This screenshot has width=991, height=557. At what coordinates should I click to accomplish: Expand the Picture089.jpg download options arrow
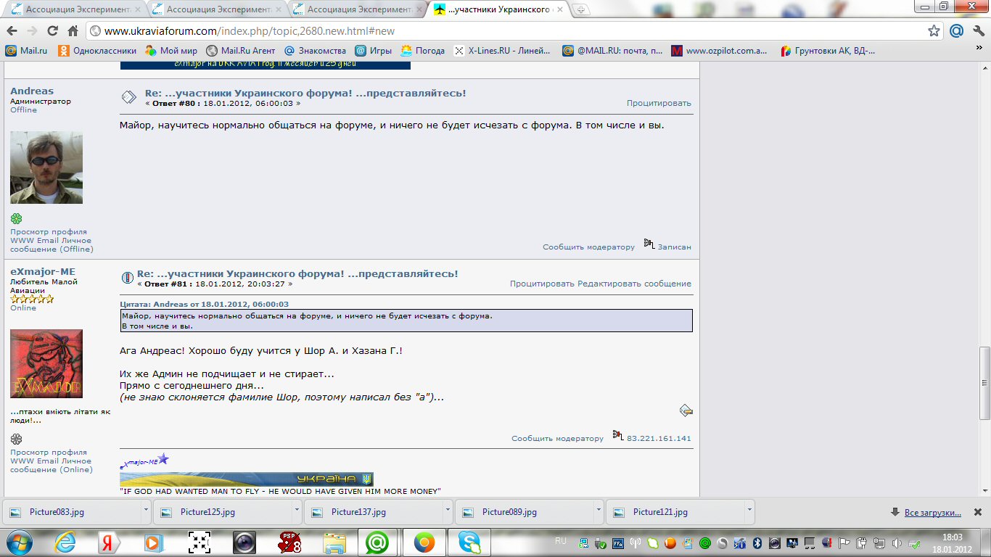click(599, 511)
